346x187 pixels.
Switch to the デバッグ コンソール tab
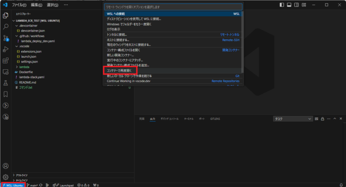(169, 119)
